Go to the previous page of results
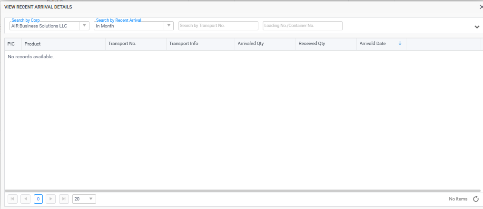The image size is (483, 209). (26, 199)
